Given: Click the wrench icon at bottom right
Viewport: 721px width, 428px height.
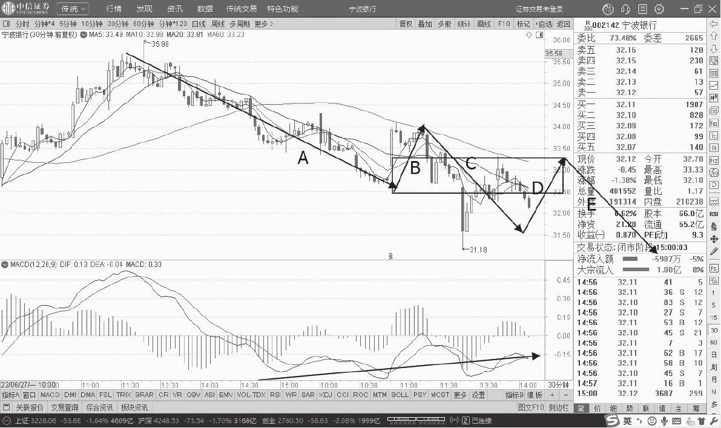Looking at the screenshot, I should [x=714, y=421].
